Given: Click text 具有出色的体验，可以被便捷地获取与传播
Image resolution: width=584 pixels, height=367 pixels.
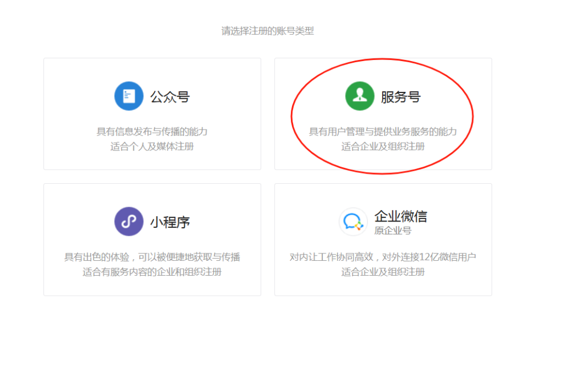Looking at the screenshot, I should click(152, 257).
